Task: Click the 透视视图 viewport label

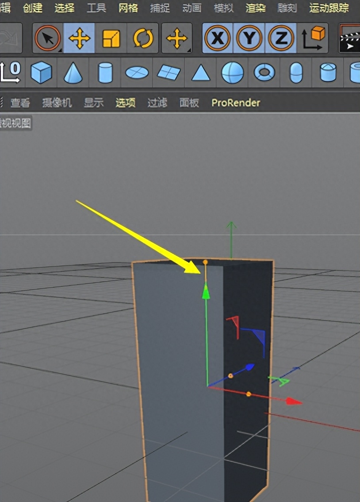Action: 15,123
